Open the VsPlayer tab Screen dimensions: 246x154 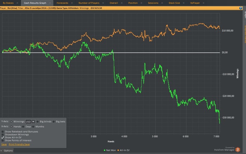(194, 3)
